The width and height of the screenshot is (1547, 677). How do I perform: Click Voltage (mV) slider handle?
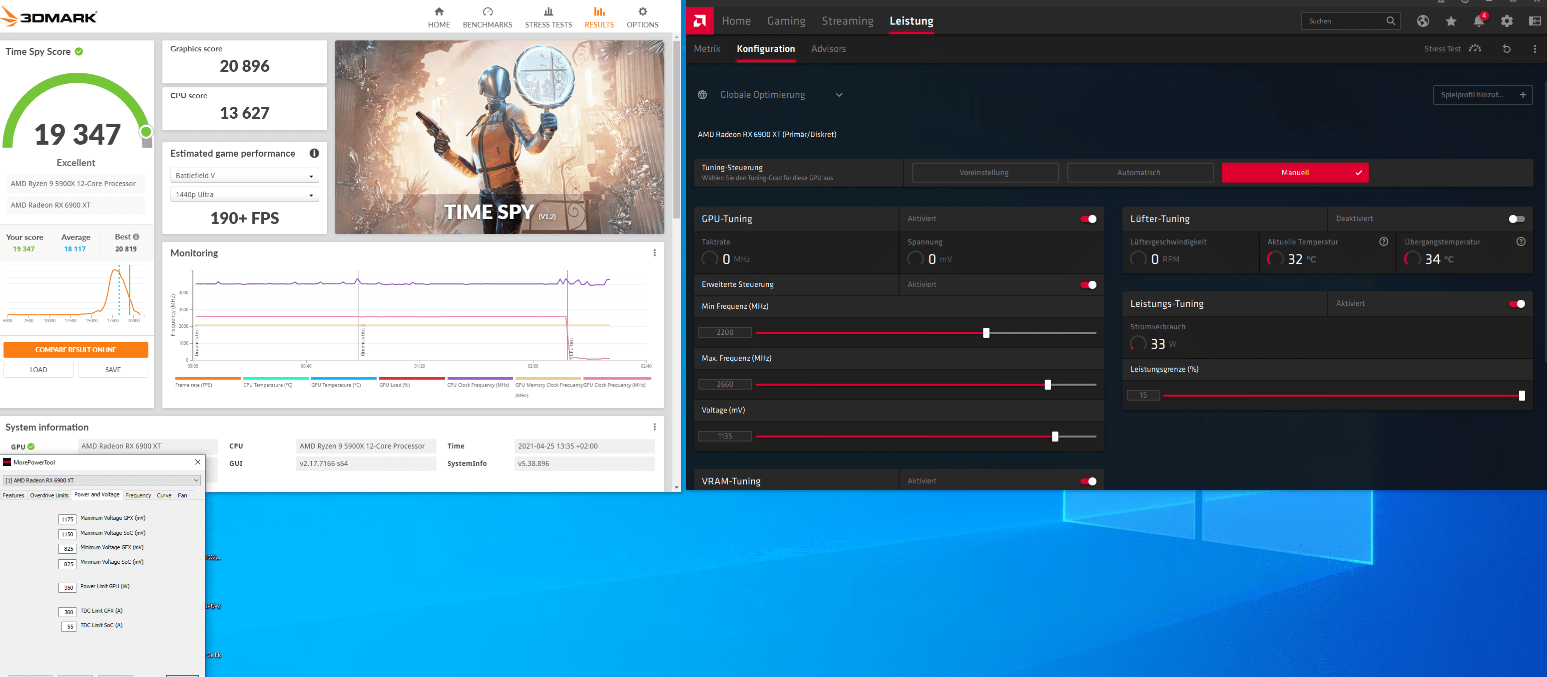(x=1055, y=437)
